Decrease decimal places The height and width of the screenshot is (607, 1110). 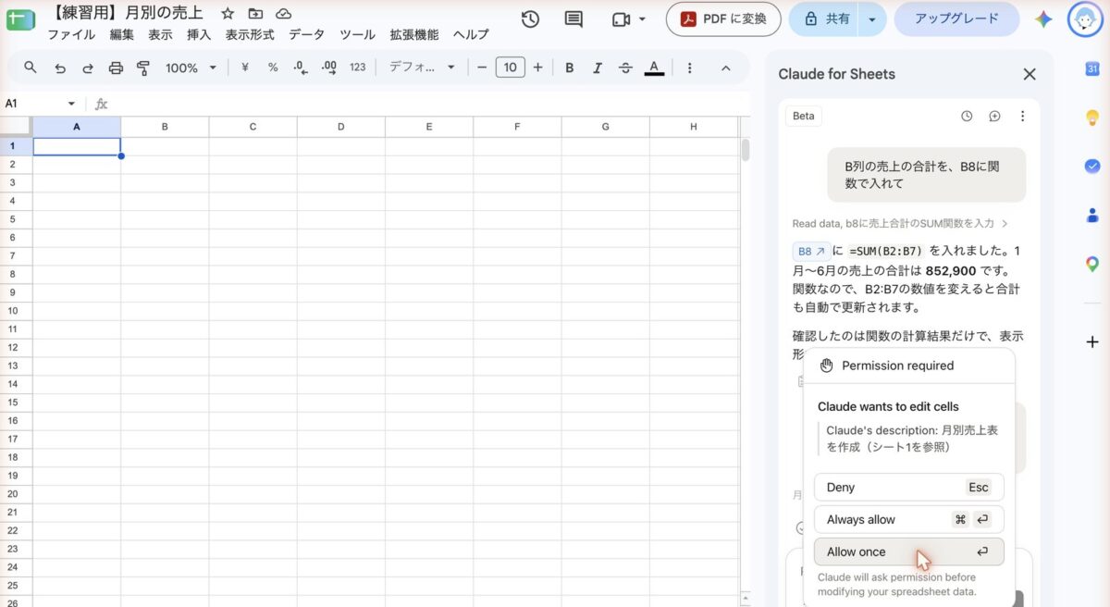pos(300,68)
